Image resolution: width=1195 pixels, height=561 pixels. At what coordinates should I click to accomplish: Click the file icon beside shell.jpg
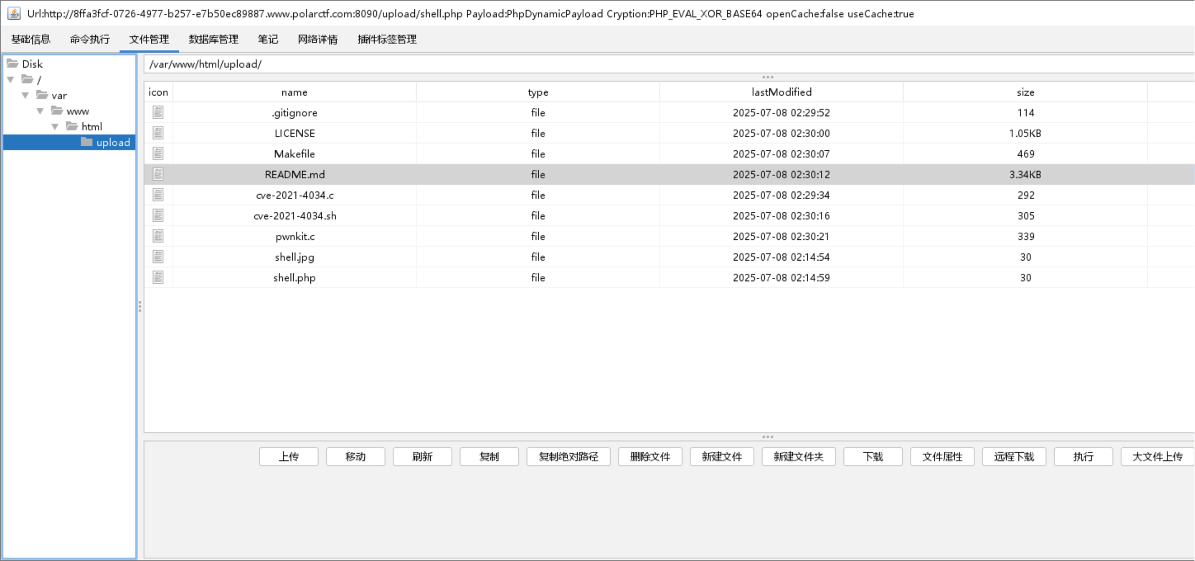(x=158, y=257)
